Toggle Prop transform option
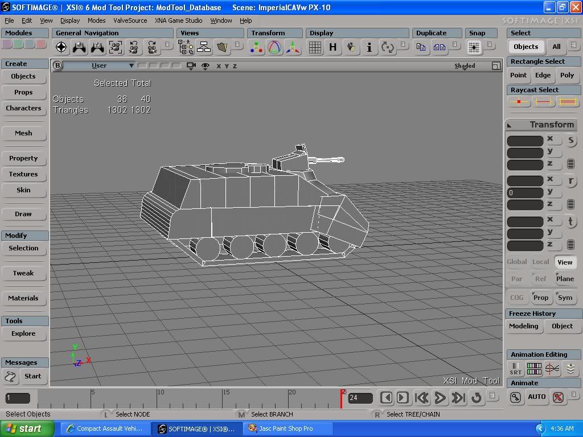The width and height of the screenshot is (583, 437). (x=541, y=297)
